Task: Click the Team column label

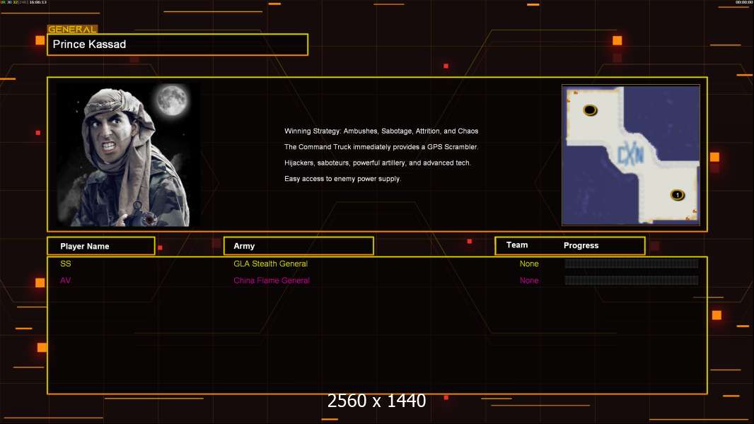Action: pyautogui.click(x=517, y=245)
